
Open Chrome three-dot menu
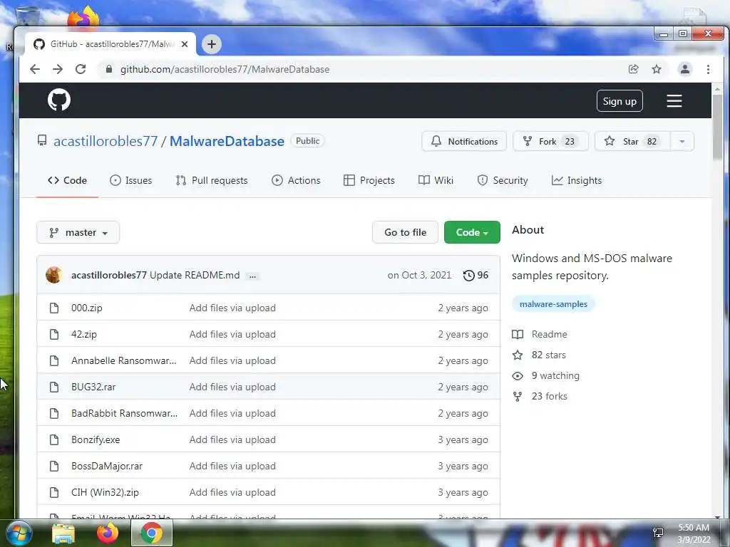click(x=708, y=69)
